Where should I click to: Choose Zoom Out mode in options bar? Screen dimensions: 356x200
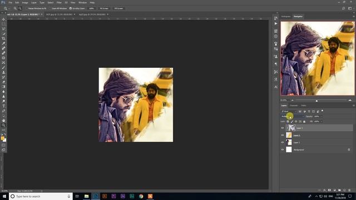20,8
